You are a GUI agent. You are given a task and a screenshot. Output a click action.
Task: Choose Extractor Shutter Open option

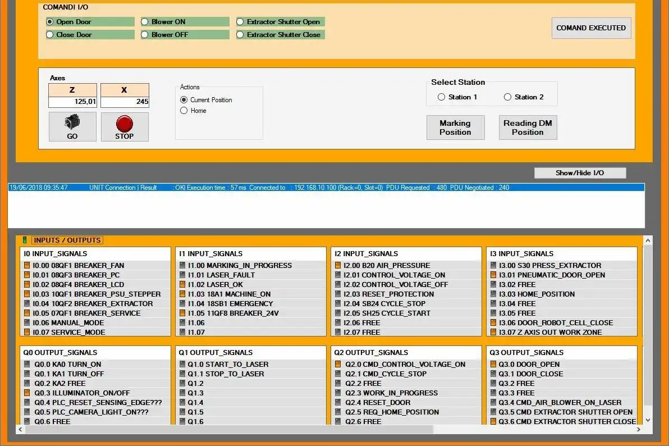tap(241, 22)
